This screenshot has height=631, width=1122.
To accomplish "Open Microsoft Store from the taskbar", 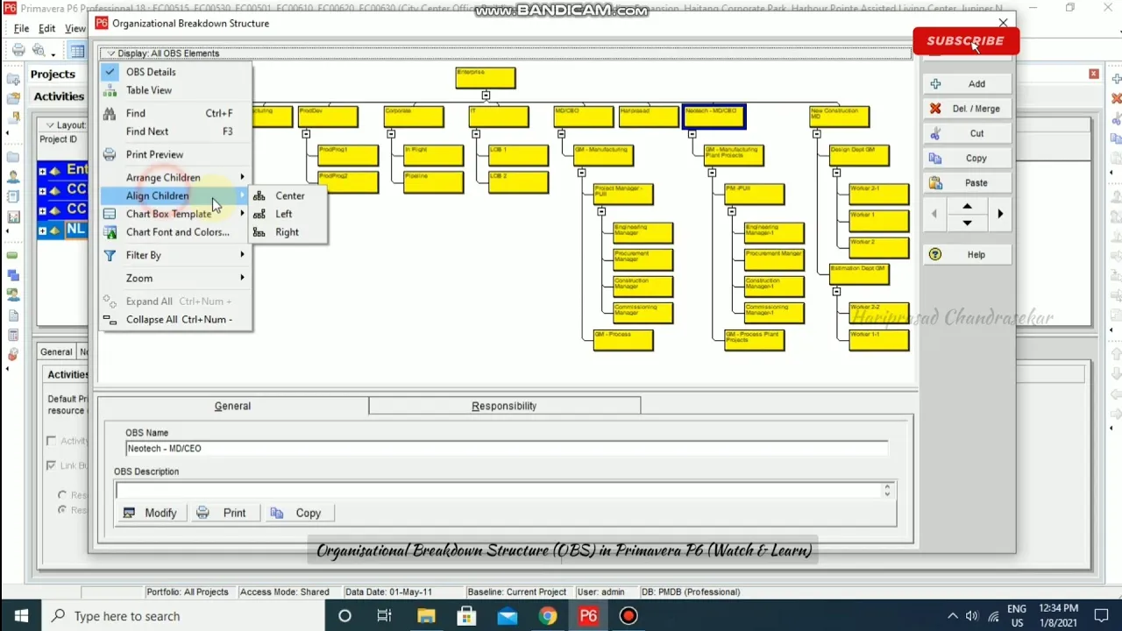I will [x=466, y=616].
